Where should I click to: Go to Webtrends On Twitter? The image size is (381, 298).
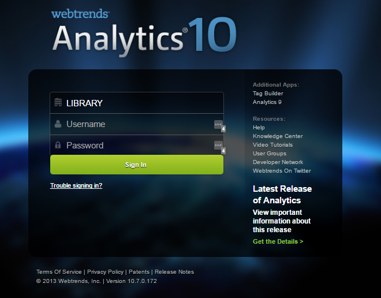[x=282, y=171]
